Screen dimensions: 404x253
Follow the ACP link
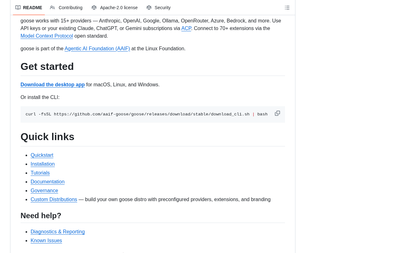(186, 28)
